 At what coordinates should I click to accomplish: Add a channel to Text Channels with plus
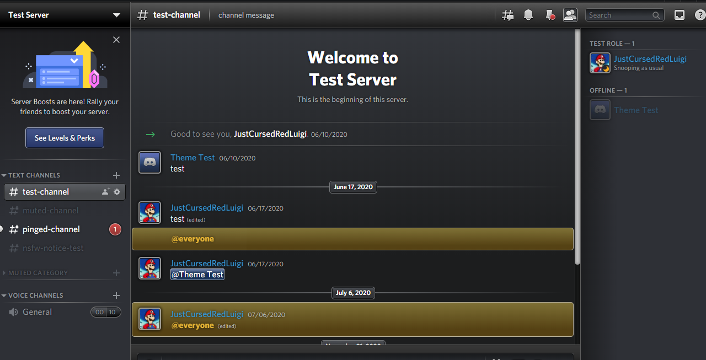point(116,175)
